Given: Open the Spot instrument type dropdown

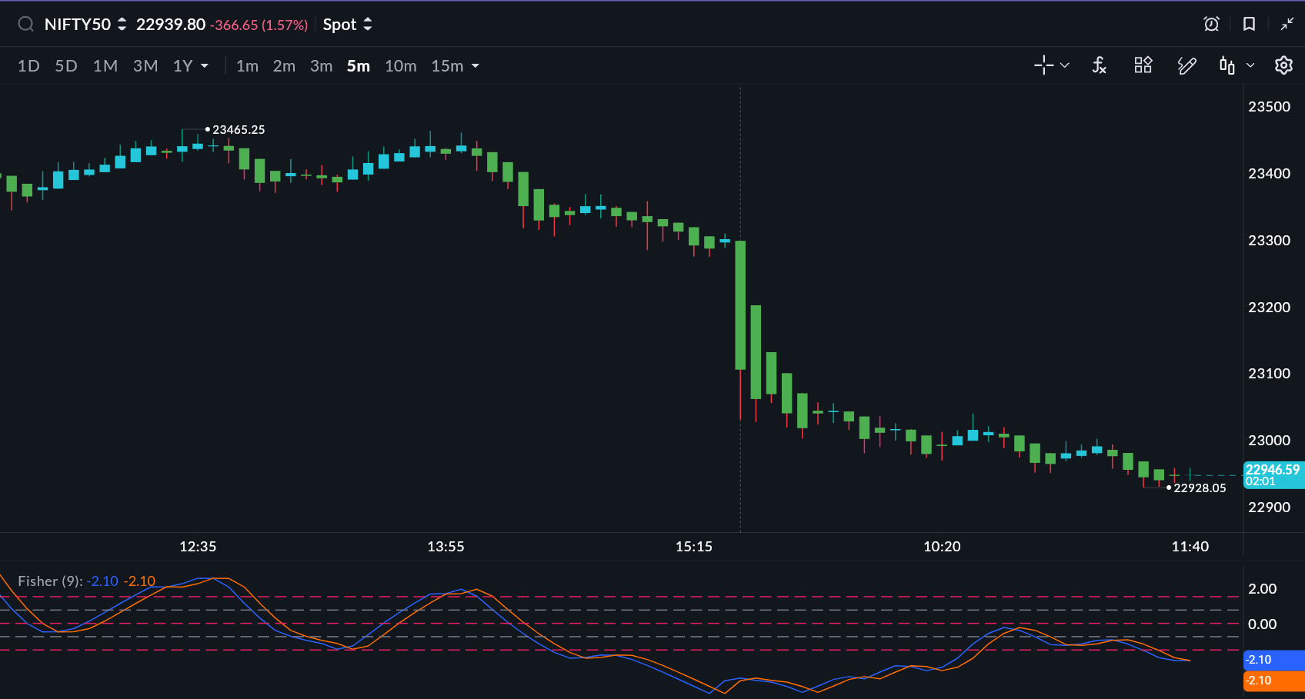Looking at the screenshot, I should [x=347, y=25].
